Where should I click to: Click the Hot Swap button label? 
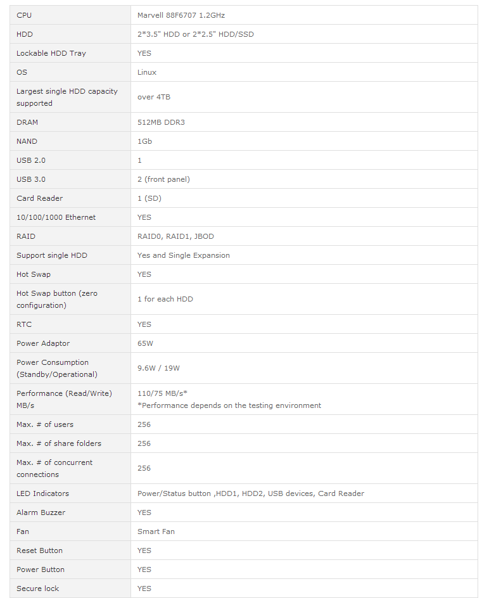57,299
